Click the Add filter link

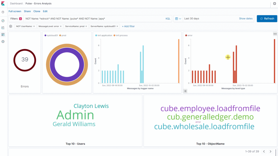click(128, 26)
